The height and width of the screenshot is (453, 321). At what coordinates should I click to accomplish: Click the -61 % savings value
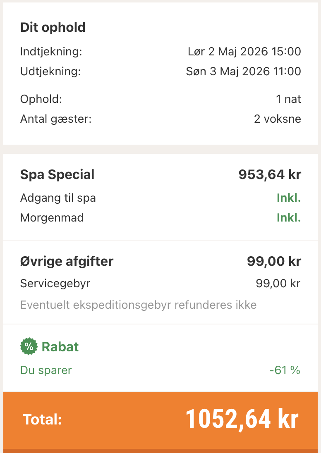pyautogui.click(x=284, y=370)
